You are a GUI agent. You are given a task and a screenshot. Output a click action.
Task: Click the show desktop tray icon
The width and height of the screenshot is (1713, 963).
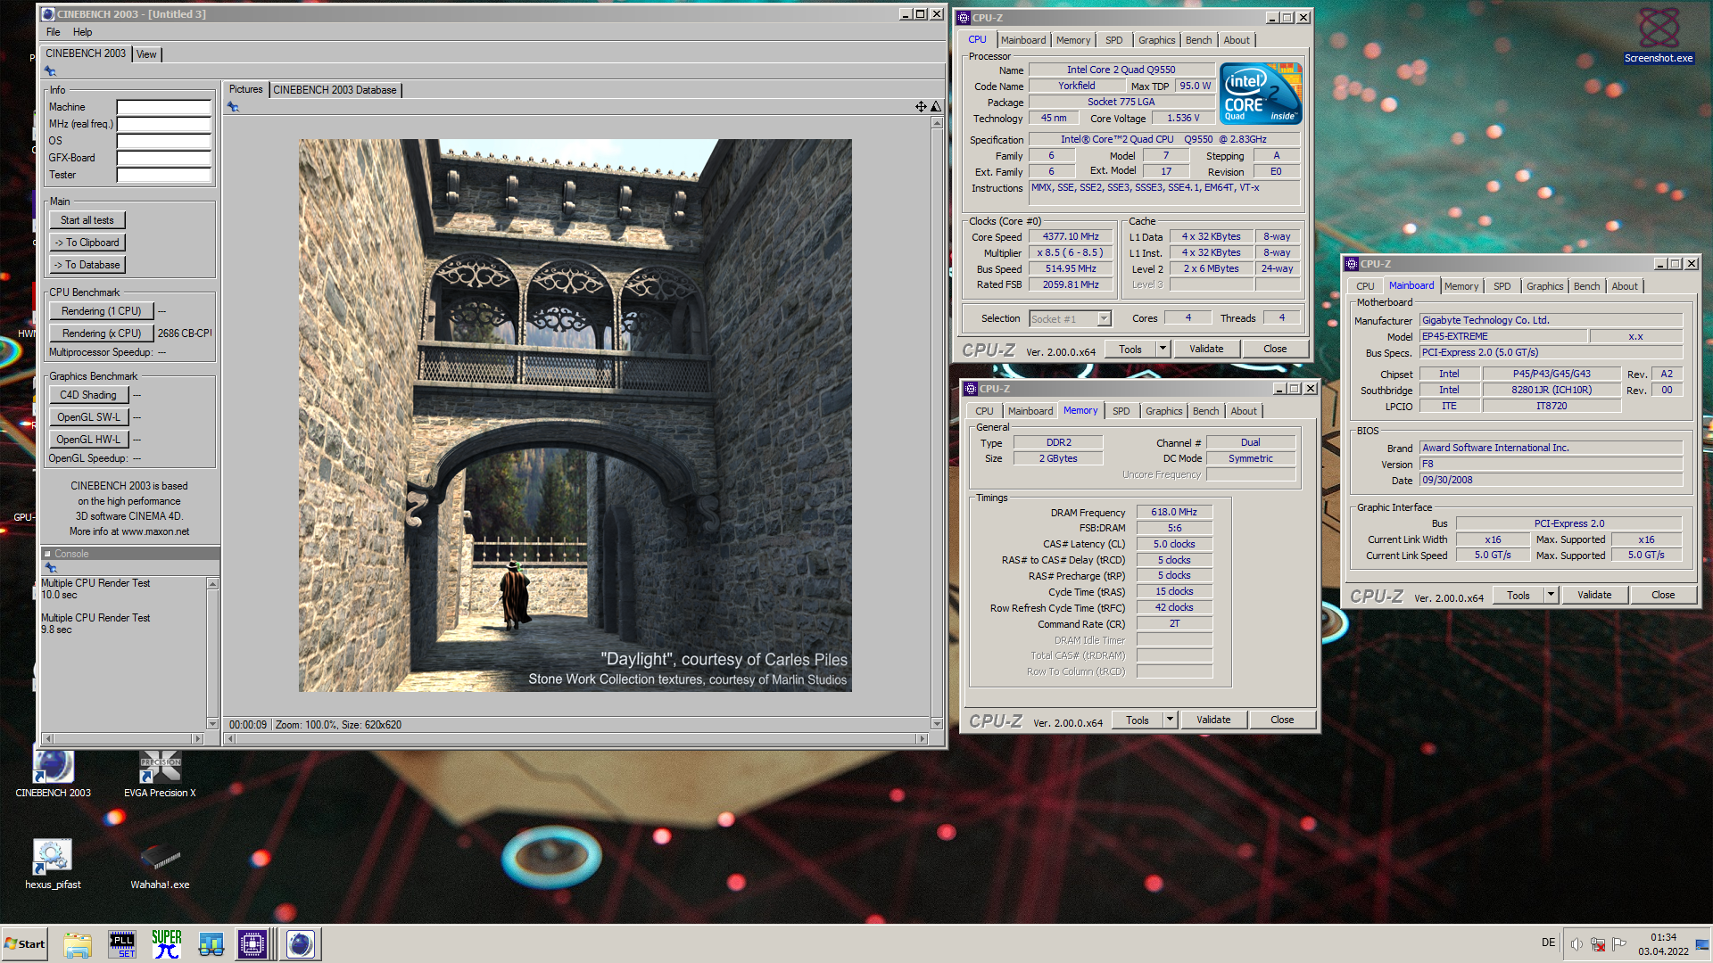click(x=1703, y=944)
